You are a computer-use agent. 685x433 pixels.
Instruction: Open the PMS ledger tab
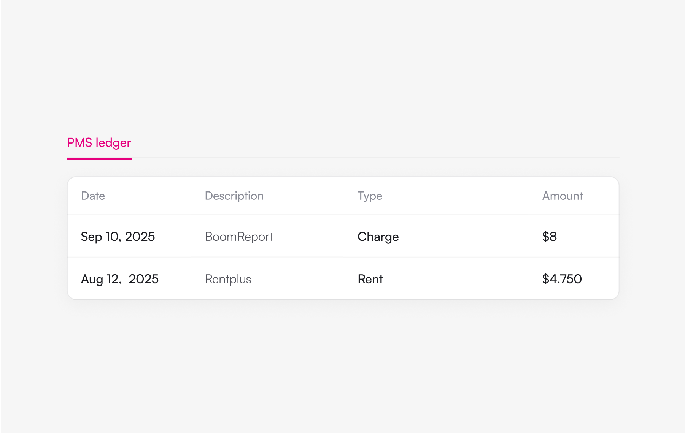pyautogui.click(x=99, y=143)
